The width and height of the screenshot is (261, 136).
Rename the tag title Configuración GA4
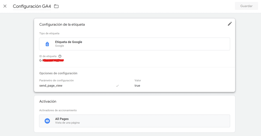click(x=32, y=6)
